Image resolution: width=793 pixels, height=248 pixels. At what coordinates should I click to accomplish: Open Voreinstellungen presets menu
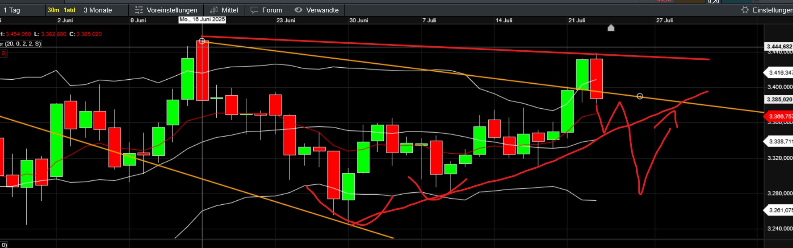point(166,10)
